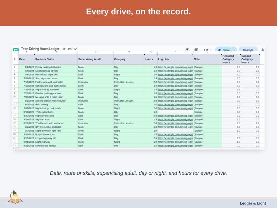Screen dimensions: 277x208
Task: Click the cell Second lesson with instructor
Action: pyautogui.click(x=56, y=101)
